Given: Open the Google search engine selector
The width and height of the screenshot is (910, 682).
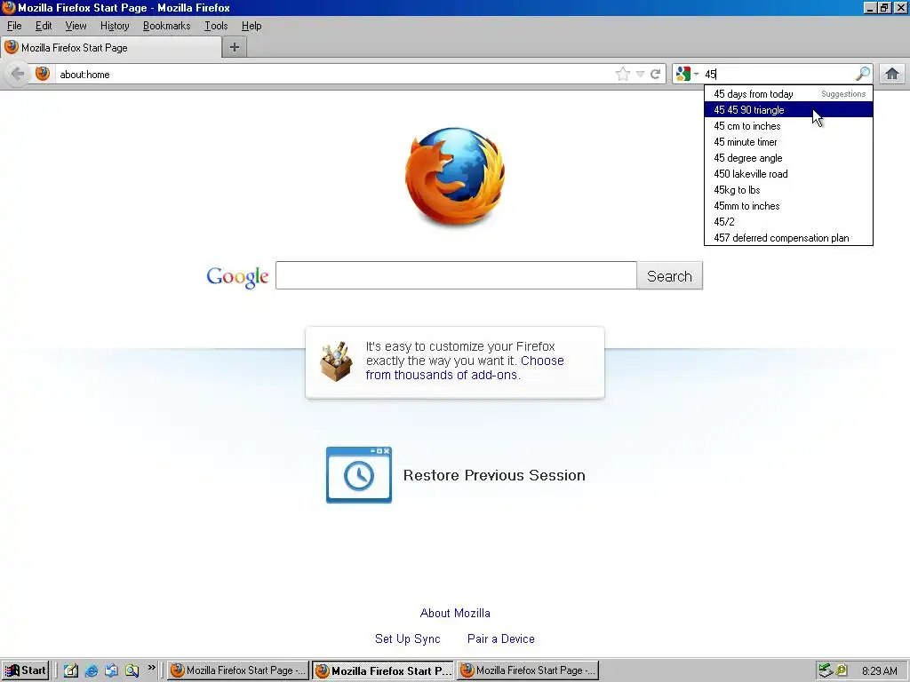Looking at the screenshot, I should click(687, 74).
